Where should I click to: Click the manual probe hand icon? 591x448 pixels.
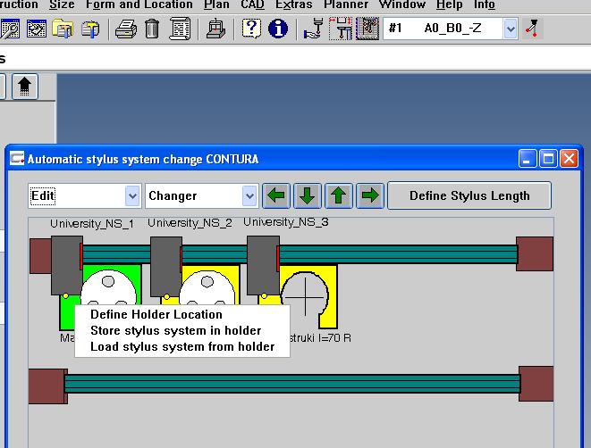coord(313,29)
